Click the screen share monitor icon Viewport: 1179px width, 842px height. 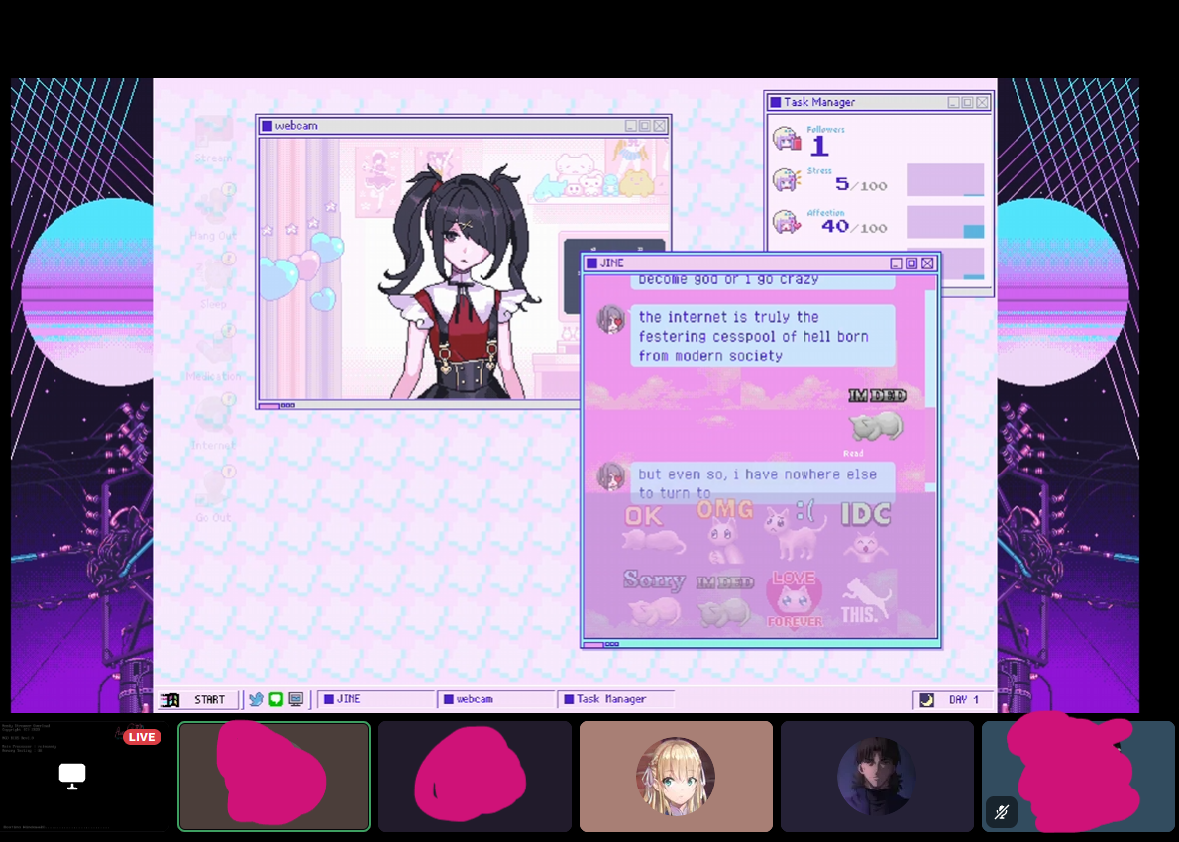72,776
